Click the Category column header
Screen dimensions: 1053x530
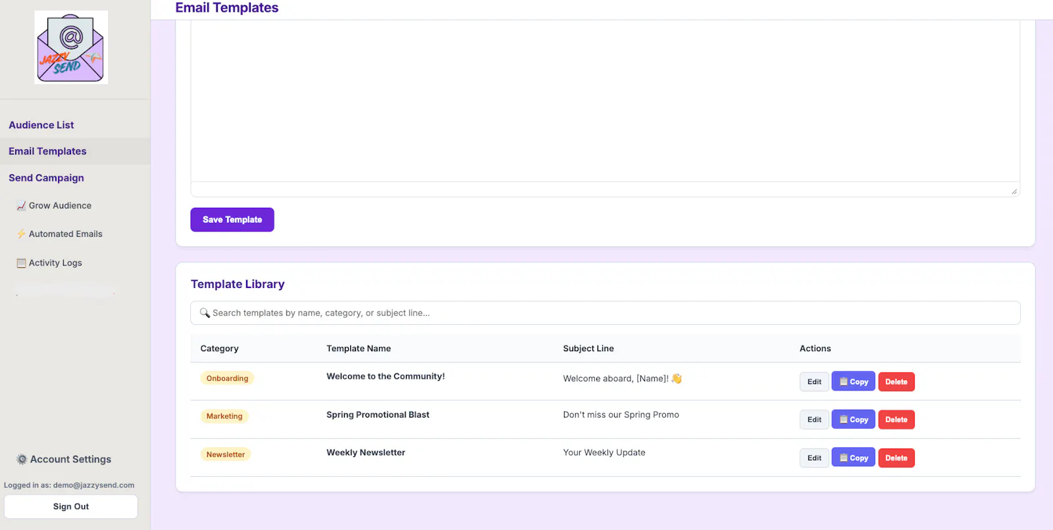click(220, 349)
